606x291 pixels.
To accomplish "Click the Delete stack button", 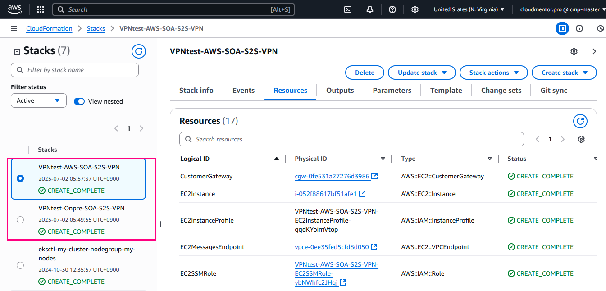I will pos(365,73).
